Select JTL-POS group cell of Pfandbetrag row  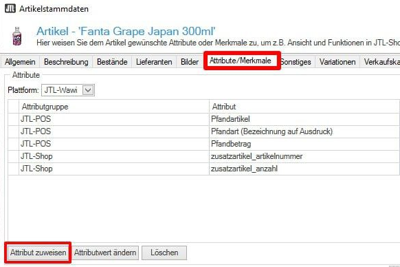(114, 144)
